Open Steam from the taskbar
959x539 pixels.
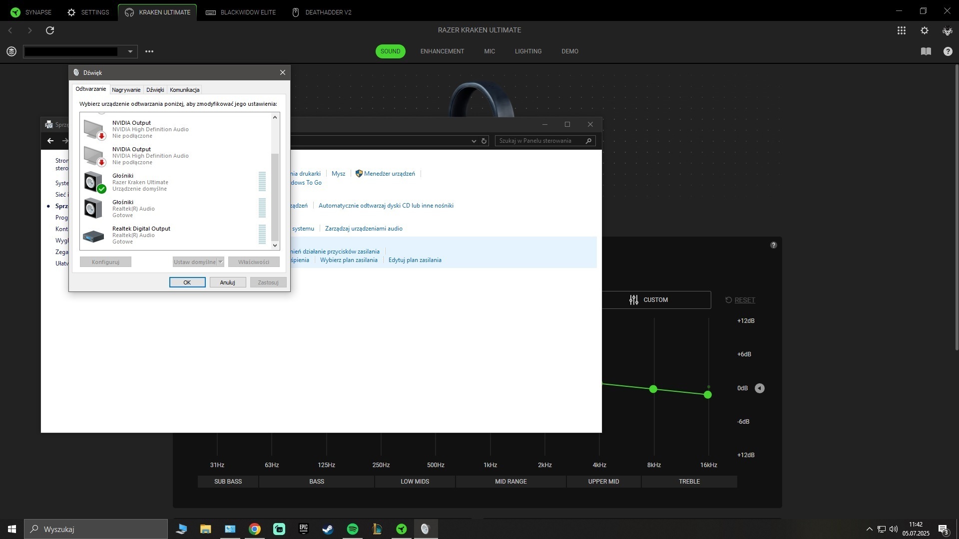tap(328, 529)
